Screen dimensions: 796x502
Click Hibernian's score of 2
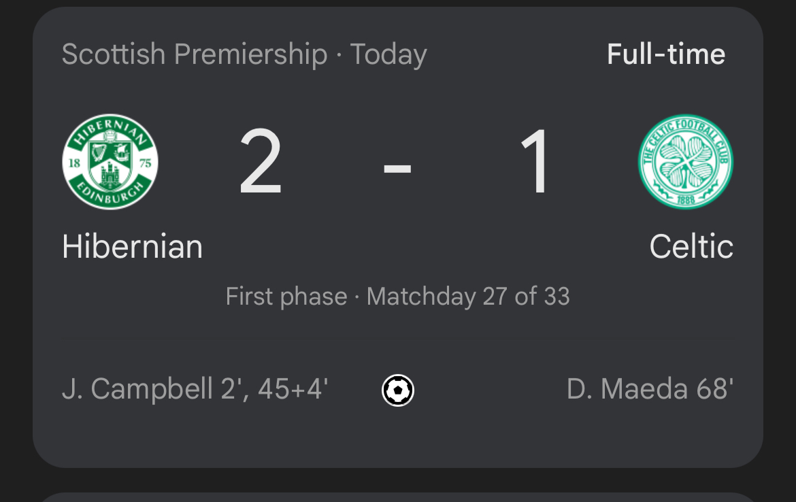[x=261, y=163]
